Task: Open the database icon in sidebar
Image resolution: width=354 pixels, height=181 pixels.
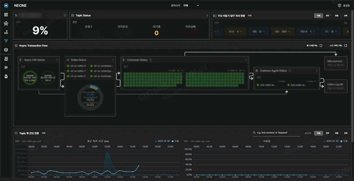Action: click(6, 49)
